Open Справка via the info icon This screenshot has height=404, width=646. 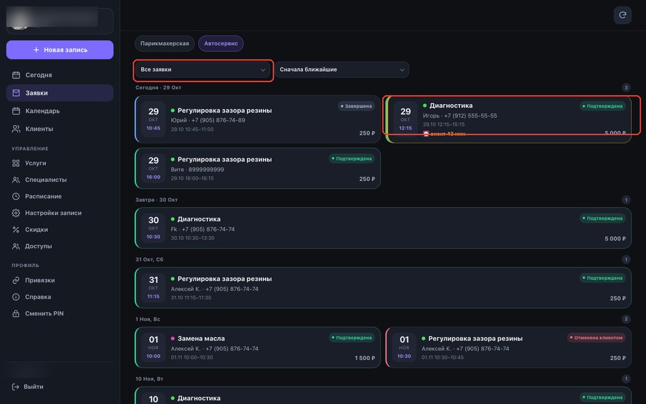point(16,297)
